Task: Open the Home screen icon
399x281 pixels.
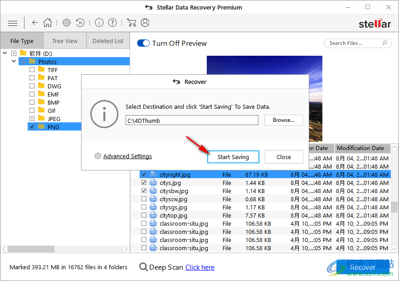Action: (x=48, y=23)
